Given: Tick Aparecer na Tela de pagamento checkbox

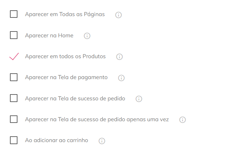Looking at the screenshot, I should click(x=14, y=77).
